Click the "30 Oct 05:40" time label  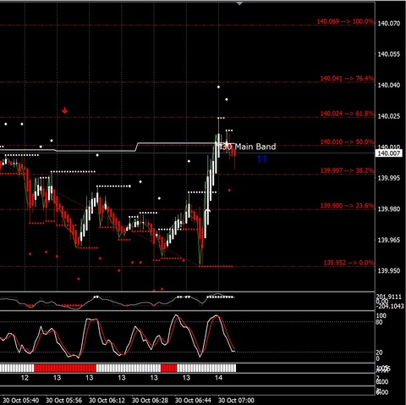coord(21,400)
